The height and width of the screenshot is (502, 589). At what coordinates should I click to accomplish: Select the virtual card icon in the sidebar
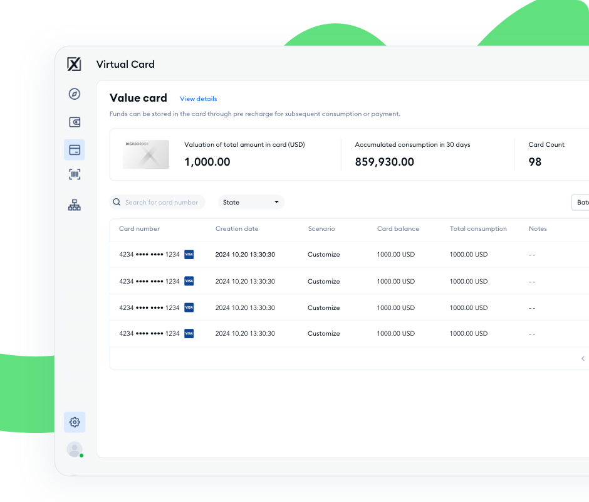pyautogui.click(x=75, y=150)
